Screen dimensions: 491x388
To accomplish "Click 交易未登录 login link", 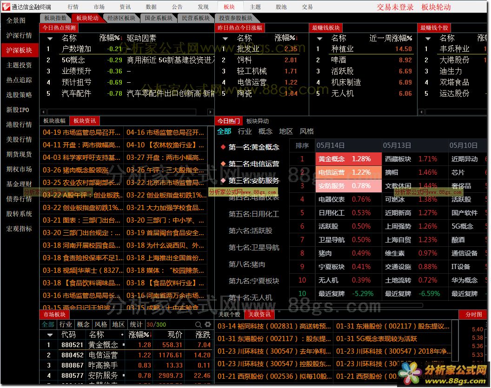I will click(395, 7).
